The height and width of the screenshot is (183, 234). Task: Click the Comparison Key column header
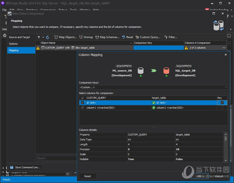pos(158,43)
